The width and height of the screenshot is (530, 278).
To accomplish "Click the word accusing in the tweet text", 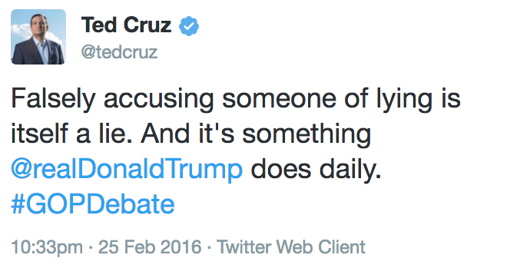I will pos(159,101).
